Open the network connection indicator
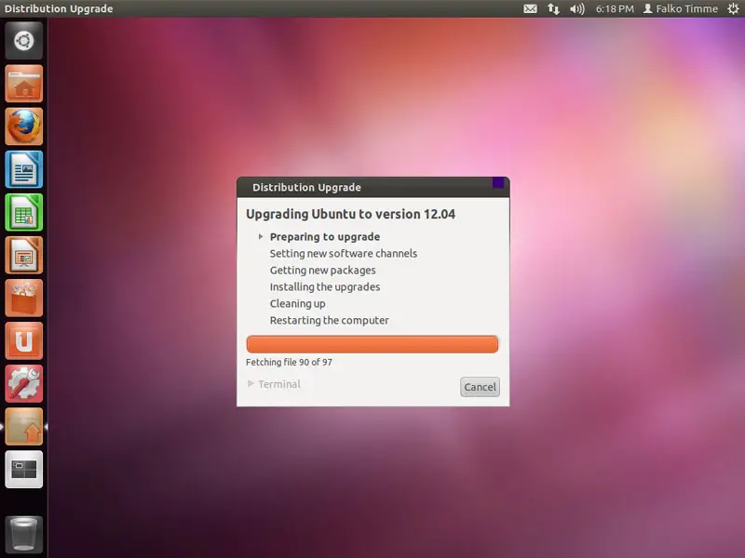This screenshot has width=745, height=558. (x=553, y=8)
